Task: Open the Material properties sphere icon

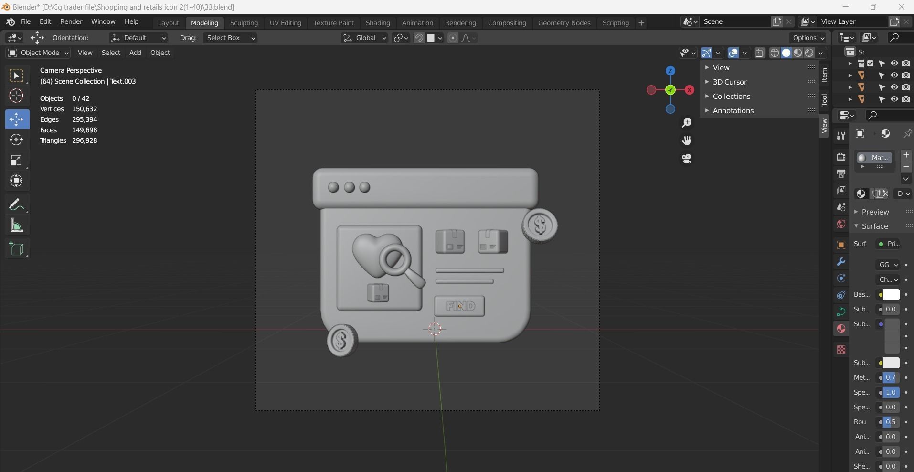Action: pos(841,329)
